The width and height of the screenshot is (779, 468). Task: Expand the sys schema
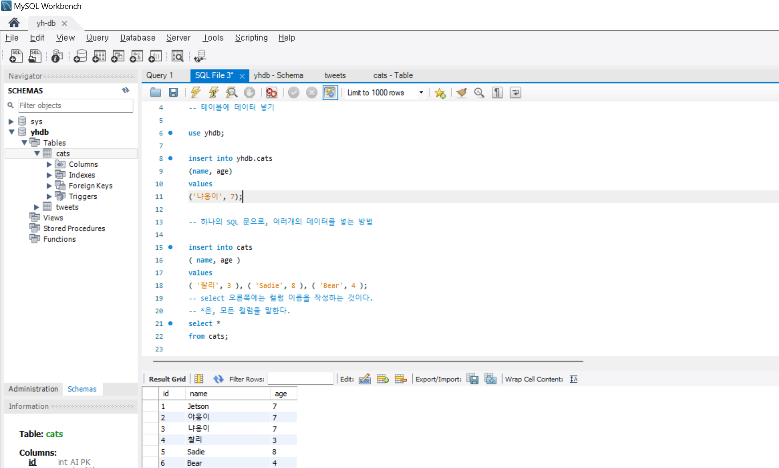(11, 121)
